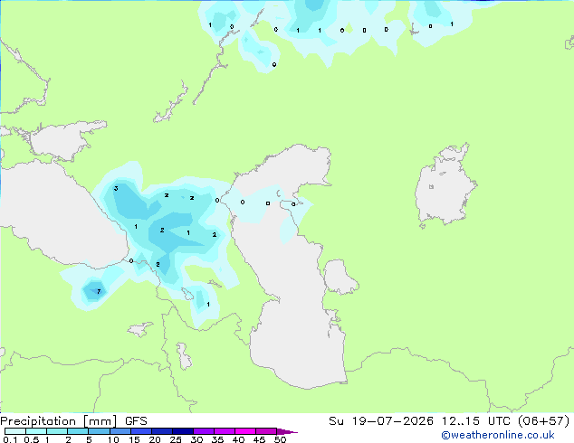Choose the 25–30 mm dark navy swatch
574x443 pixels.
(x=183, y=431)
